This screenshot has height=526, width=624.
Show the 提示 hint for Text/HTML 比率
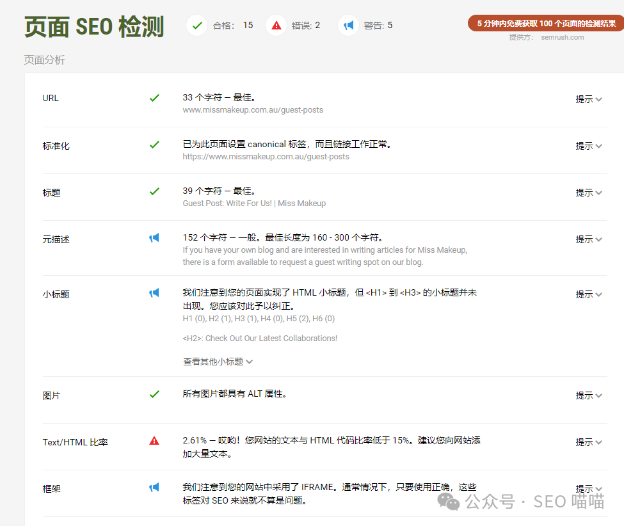pyautogui.click(x=588, y=442)
